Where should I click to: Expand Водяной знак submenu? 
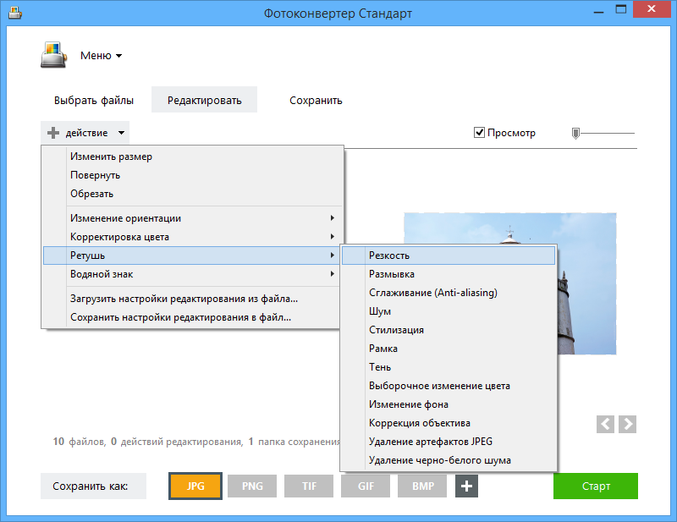[x=193, y=274]
